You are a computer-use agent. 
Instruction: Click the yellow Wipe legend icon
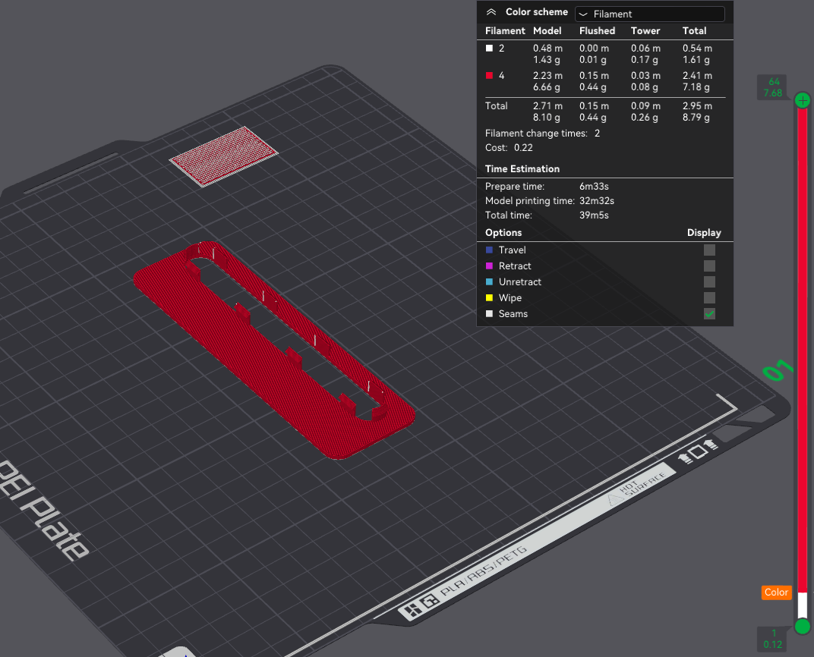(490, 297)
